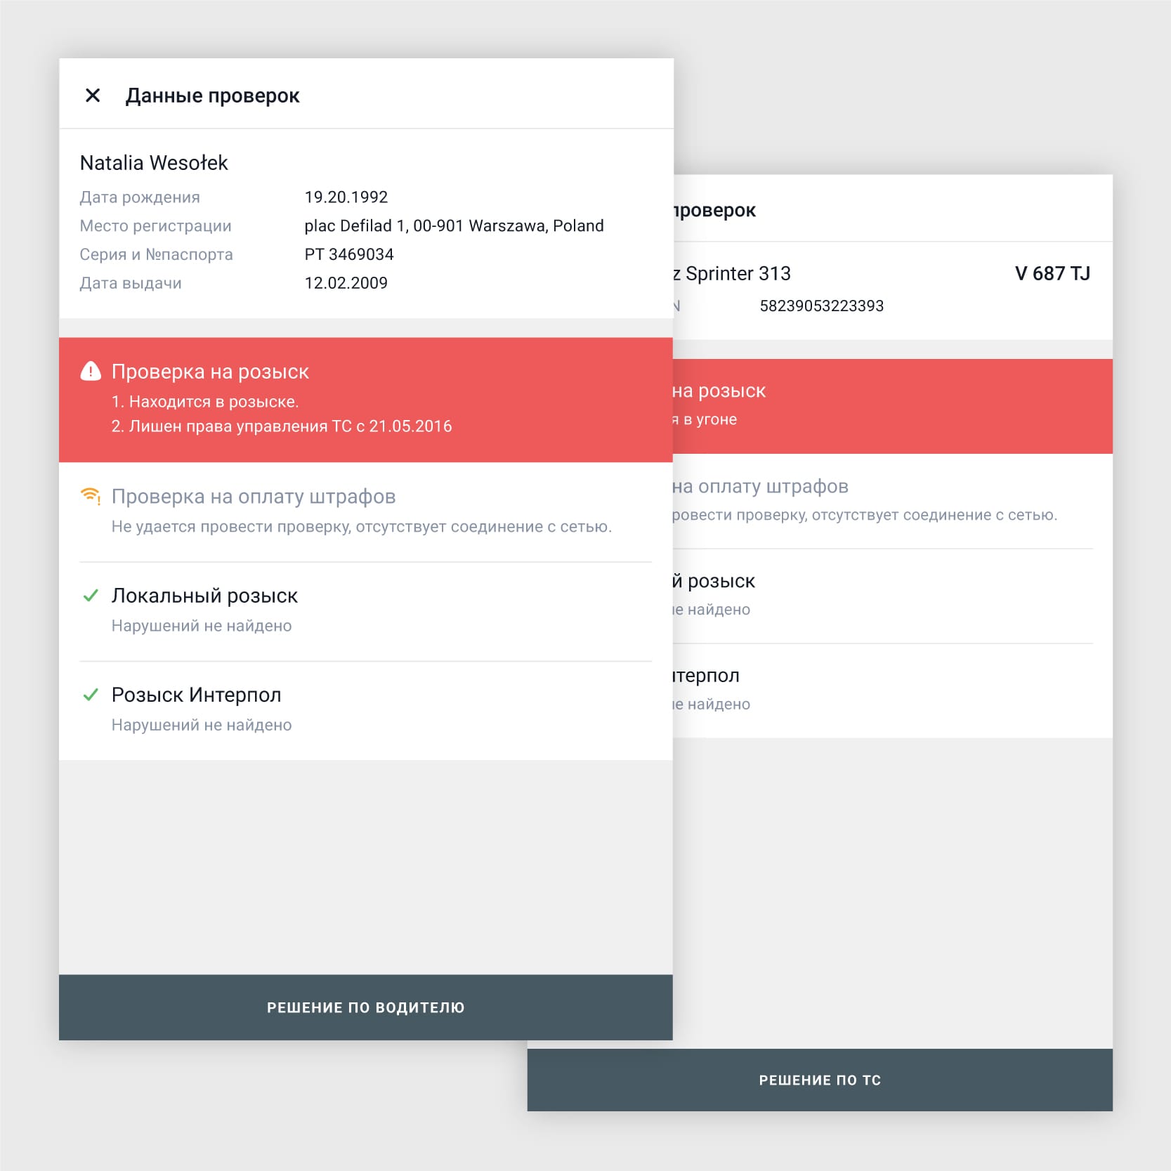Click the driver name Natalia Wesołek

click(x=154, y=163)
